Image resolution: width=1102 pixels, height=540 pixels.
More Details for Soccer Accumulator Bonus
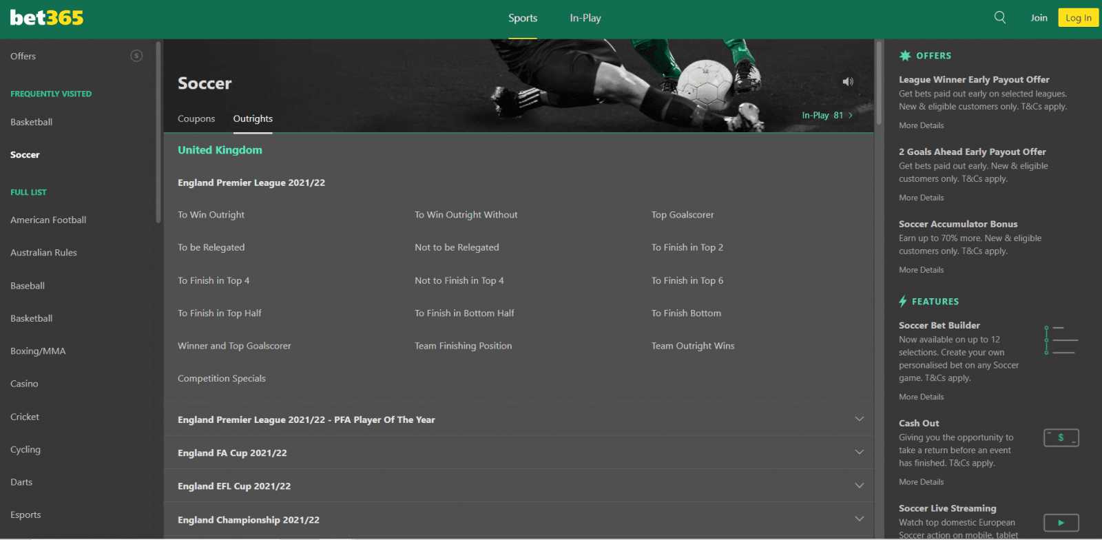point(922,270)
